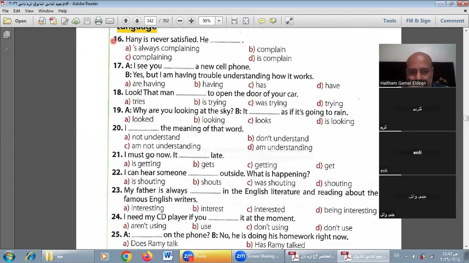
Task: Click the page number field showing 142
Action: click(150, 21)
